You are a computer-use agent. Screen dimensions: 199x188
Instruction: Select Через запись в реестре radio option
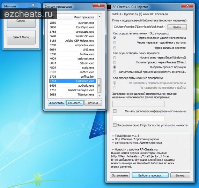tap(115, 48)
